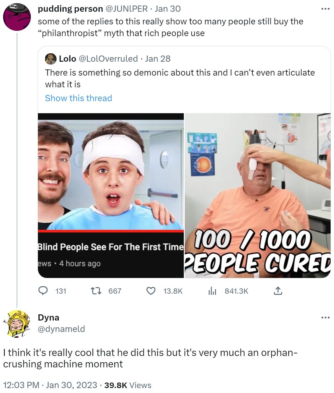Click the Jan 30 timestamp on top tweet
The width and height of the screenshot is (334, 393).
[x=167, y=9]
